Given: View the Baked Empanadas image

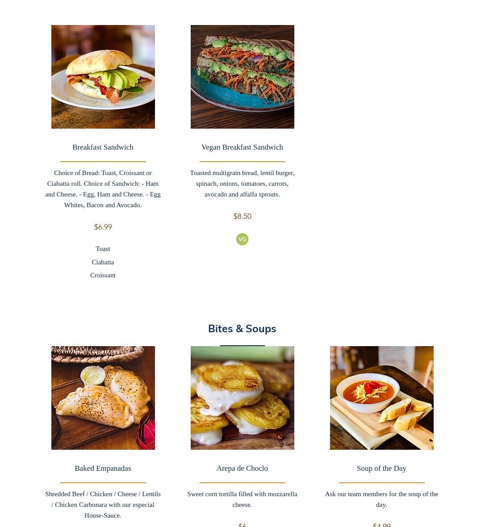Looking at the screenshot, I should coord(103,398).
